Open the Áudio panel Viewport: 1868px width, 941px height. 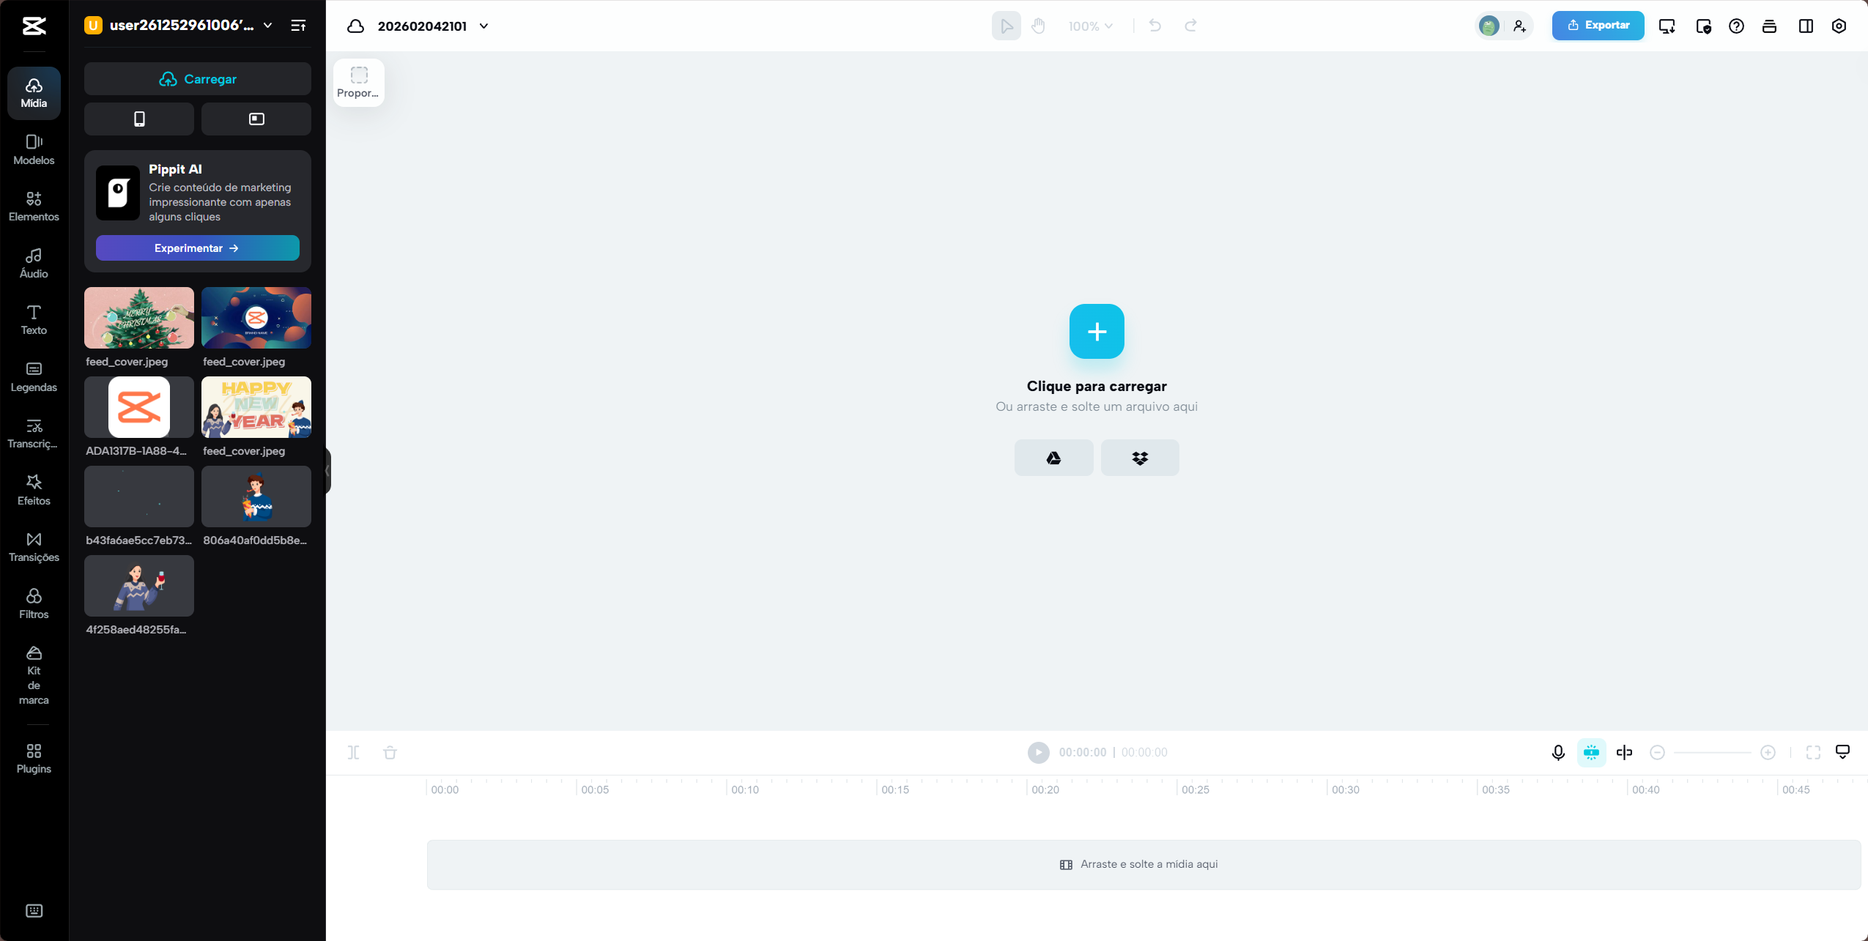click(x=33, y=262)
